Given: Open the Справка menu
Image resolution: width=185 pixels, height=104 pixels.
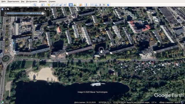Looking at the screenshot, I should click(52, 1).
